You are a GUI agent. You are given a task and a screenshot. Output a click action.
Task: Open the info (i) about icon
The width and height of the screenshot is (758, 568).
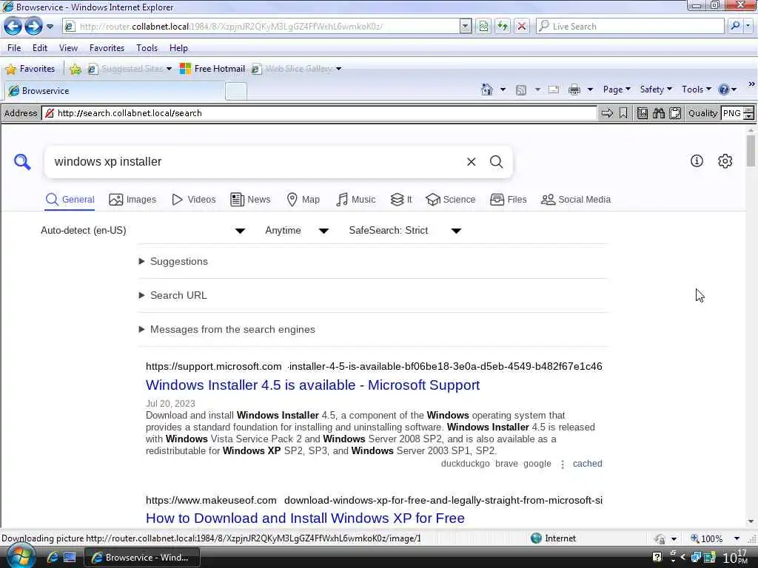(696, 160)
